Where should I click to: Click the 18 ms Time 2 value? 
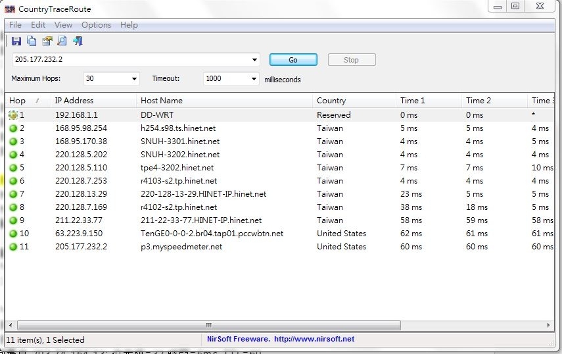477,207
